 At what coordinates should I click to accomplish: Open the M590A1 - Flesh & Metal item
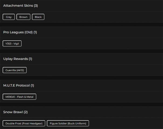pos(19,97)
